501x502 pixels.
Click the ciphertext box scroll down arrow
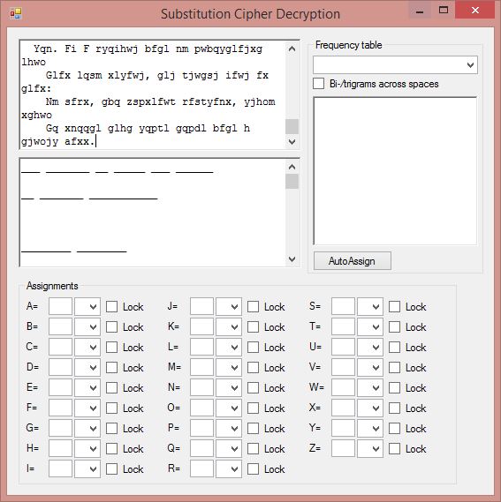click(x=292, y=141)
